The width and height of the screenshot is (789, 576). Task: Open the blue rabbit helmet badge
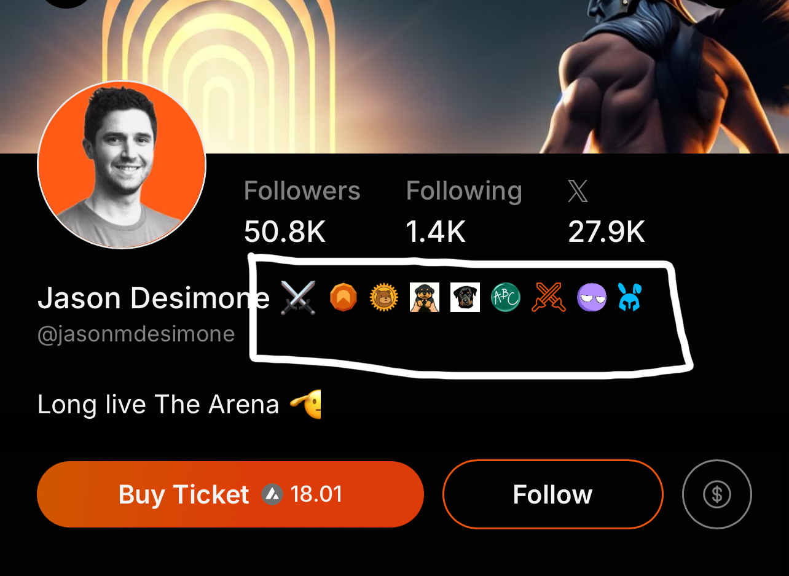pyautogui.click(x=630, y=298)
